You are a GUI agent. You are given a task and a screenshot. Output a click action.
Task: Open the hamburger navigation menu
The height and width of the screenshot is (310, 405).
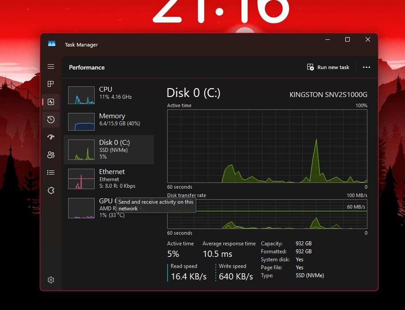(51, 66)
